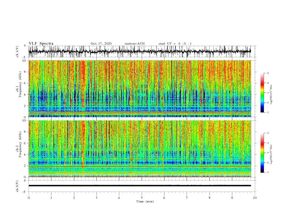Select the ch.1 "log(PSD)(V²/Hz)" colorbar label

coord(271,95)
